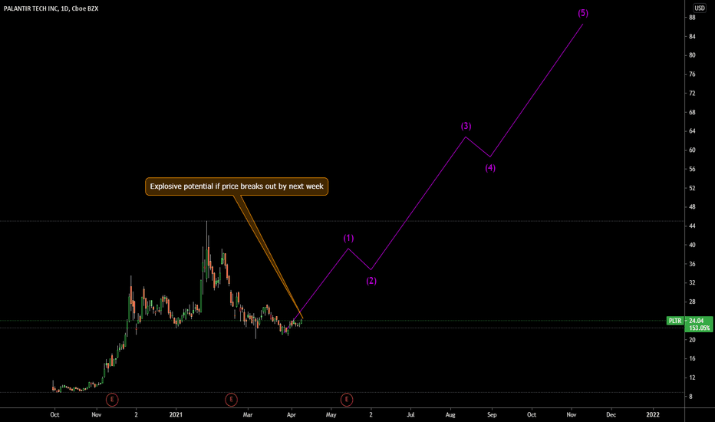Click the February earnings E marker

[231, 400]
